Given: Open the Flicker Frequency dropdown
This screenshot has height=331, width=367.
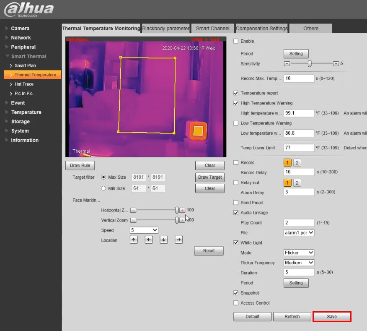Looking at the screenshot, I should 299,263.
